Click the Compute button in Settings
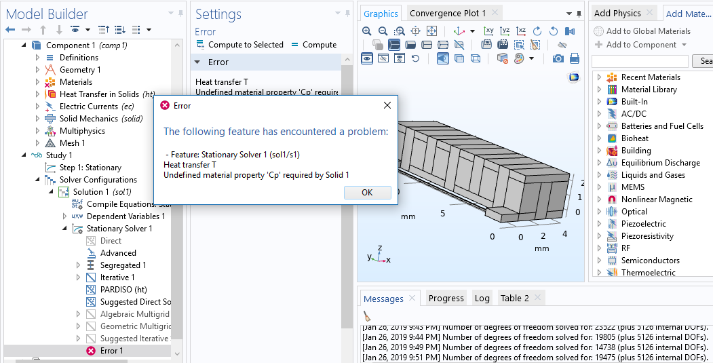 point(313,45)
